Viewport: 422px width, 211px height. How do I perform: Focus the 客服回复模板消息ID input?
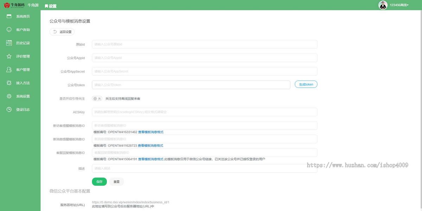[205, 153]
